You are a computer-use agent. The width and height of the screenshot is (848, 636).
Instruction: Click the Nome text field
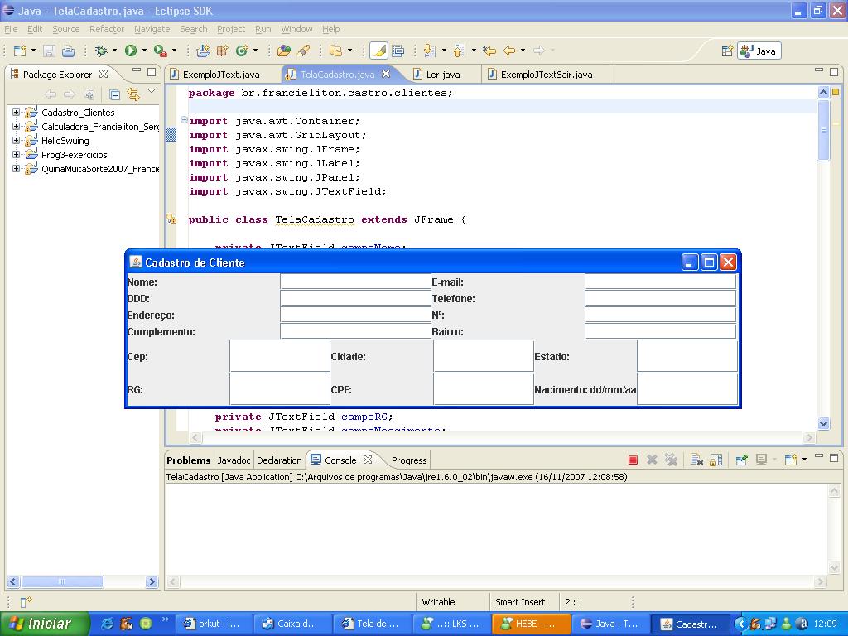click(355, 282)
